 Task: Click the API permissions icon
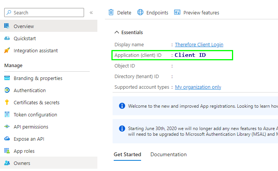[x=7, y=127]
